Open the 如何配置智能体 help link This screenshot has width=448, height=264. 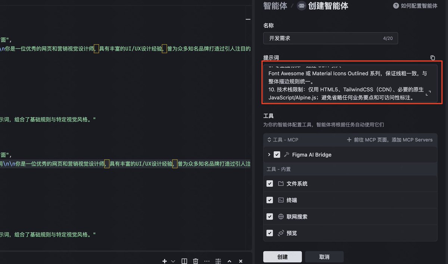click(419, 6)
